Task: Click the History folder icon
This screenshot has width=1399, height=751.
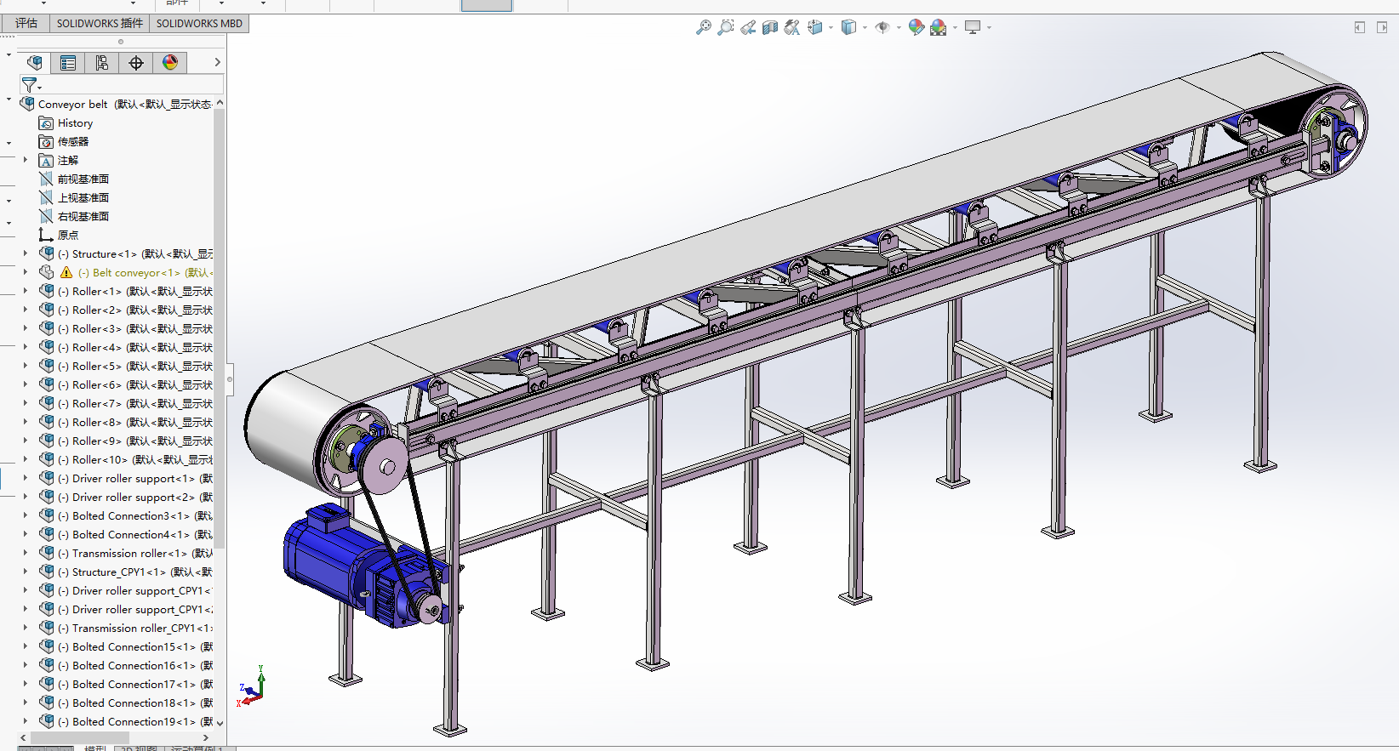Action: [46, 123]
